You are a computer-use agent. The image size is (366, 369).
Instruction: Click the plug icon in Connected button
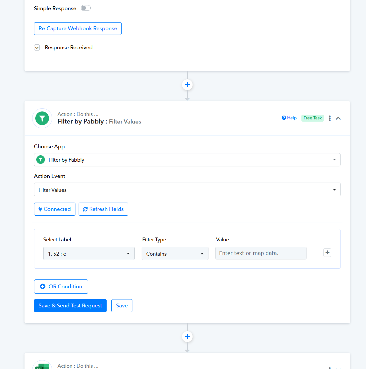[x=40, y=209]
